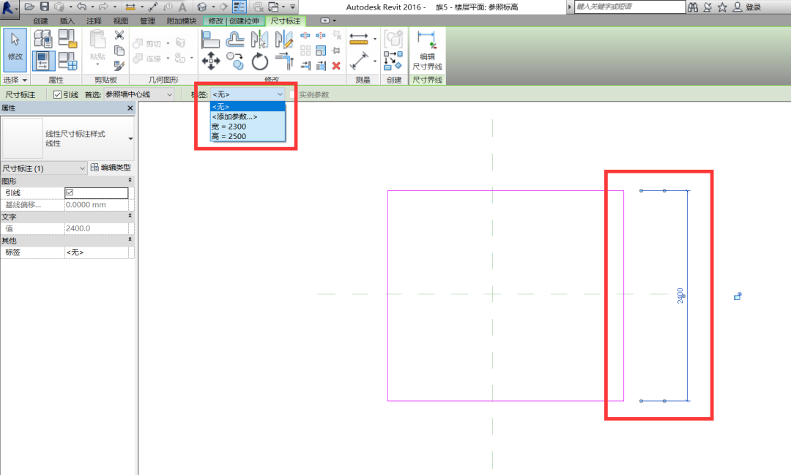The width and height of the screenshot is (791, 475).
Task: Click the Match Type Properties paintbrush icon
Action: tap(119, 66)
